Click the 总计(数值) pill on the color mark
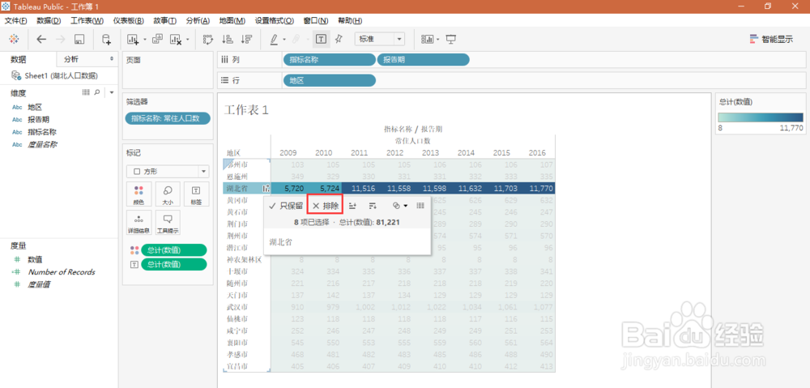The image size is (810, 388). [173, 250]
